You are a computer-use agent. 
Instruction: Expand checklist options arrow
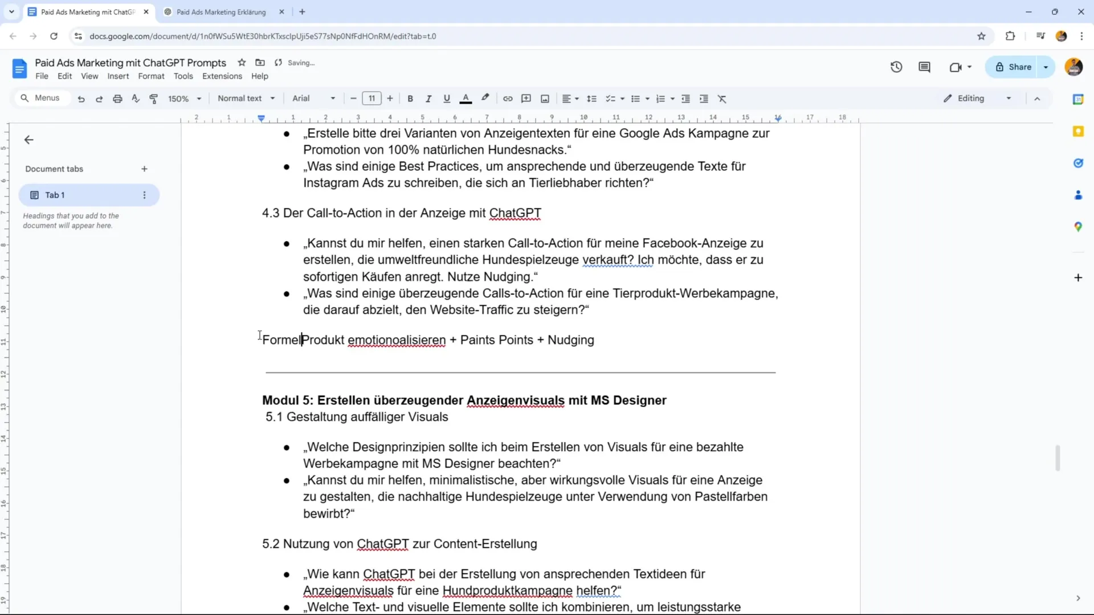622,99
